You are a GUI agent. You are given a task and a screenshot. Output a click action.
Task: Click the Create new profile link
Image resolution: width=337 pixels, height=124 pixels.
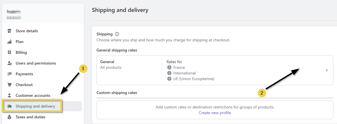pyautogui.click(x=215, y=113)
